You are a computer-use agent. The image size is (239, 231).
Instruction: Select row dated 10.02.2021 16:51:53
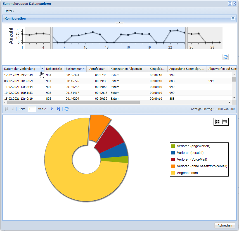(117, 93)
